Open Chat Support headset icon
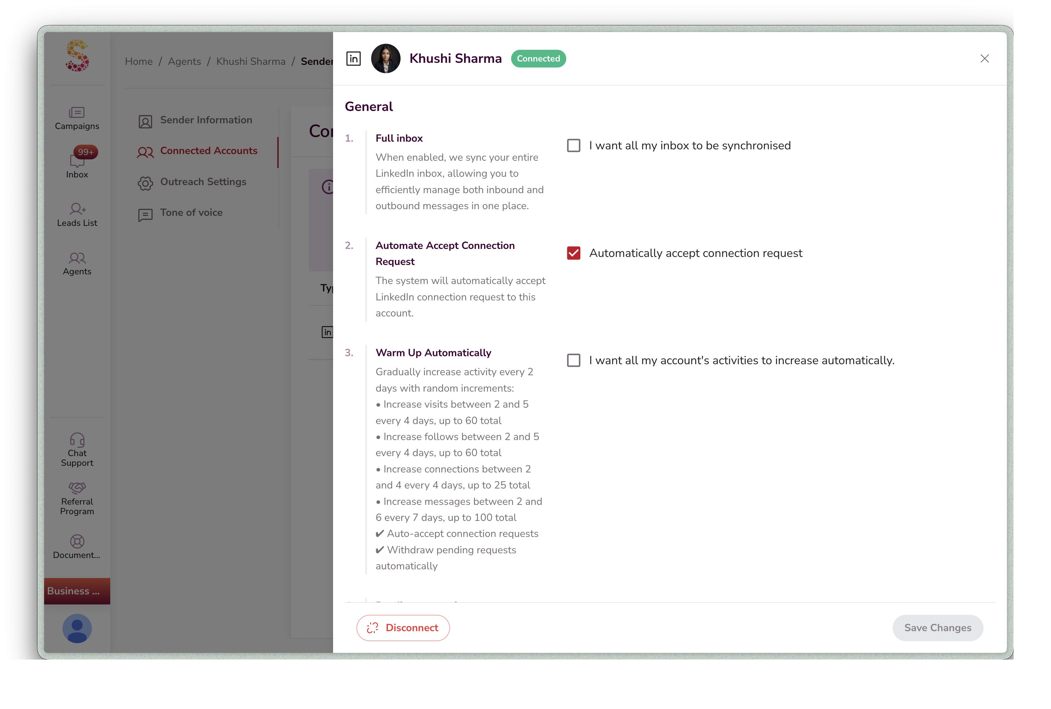 pos(77,439)
